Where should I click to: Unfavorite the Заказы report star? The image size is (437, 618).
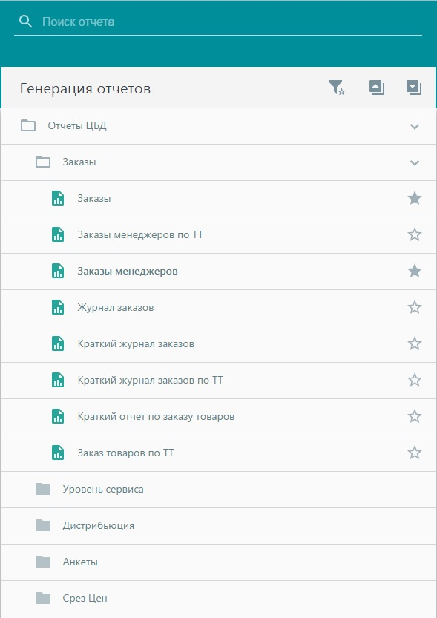pos(415,198)
